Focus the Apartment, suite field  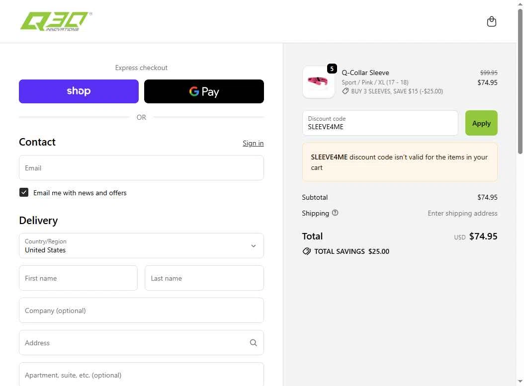[141, 375]
